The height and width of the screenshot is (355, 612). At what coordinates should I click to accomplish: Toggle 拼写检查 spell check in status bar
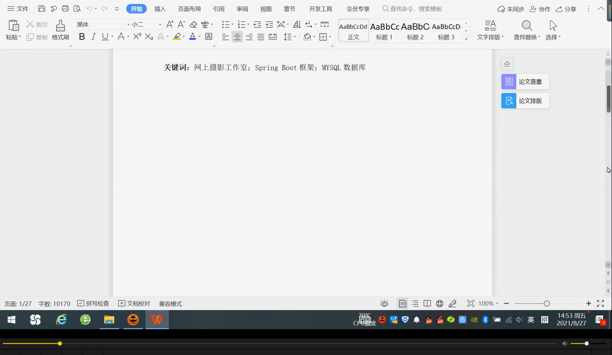(93, 303)
